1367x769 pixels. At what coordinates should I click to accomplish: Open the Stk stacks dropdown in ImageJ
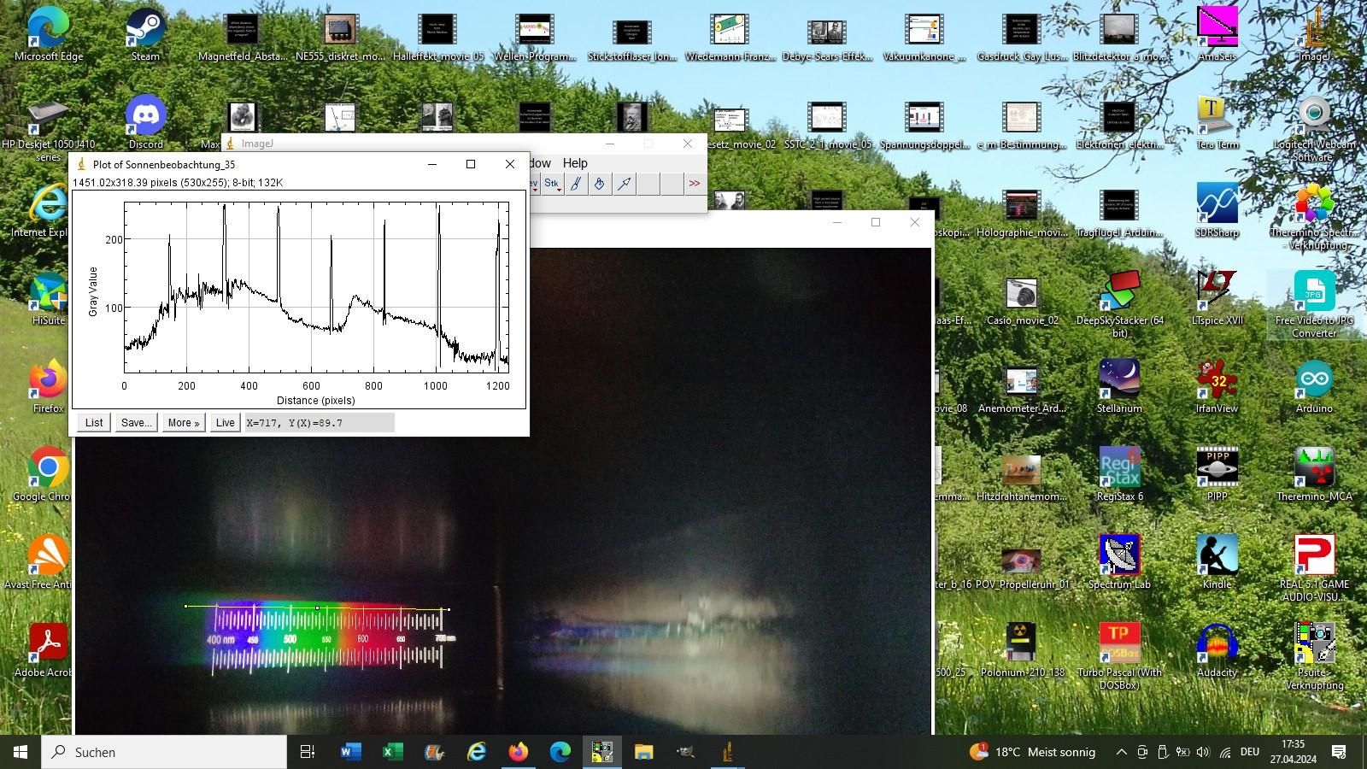[552, 184]
